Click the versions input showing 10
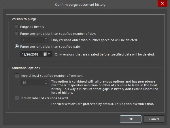The height and width of the screenshot is (128, 170). pos(34,83)
